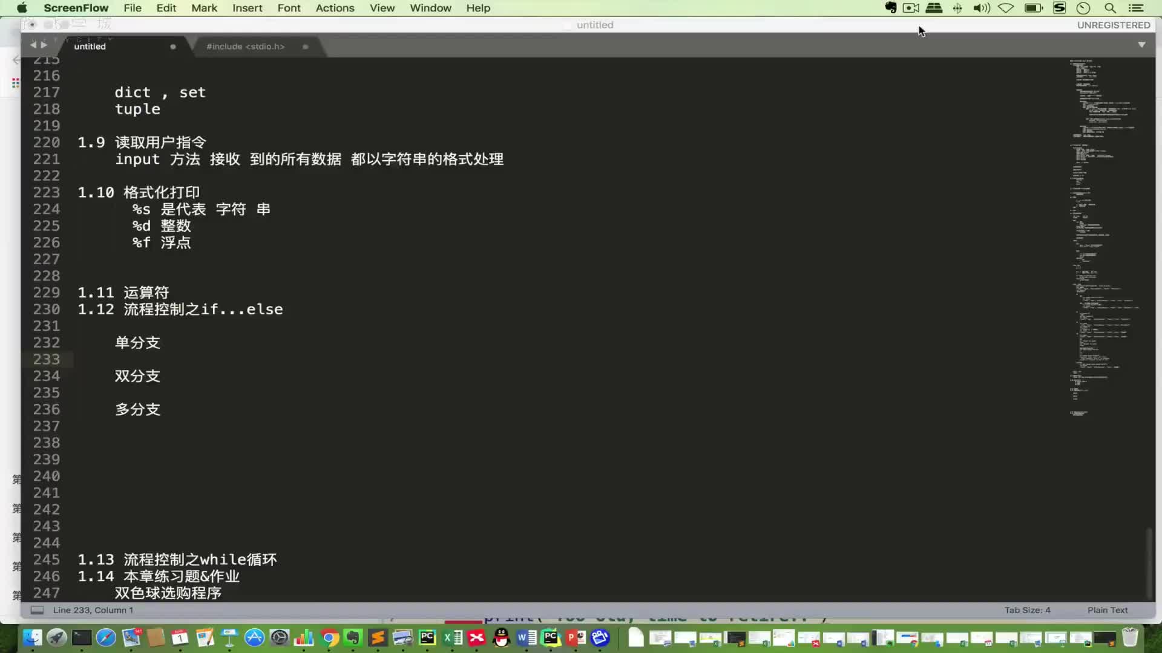
Task: Open Terminal from the Dock
Action: [82, 637]
